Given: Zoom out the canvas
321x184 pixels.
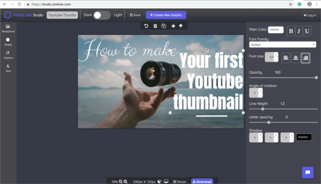Looking at the screenshot, I should [x=121, y=182].
